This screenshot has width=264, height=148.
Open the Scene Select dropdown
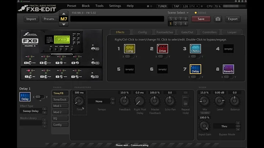coord(178,12)
